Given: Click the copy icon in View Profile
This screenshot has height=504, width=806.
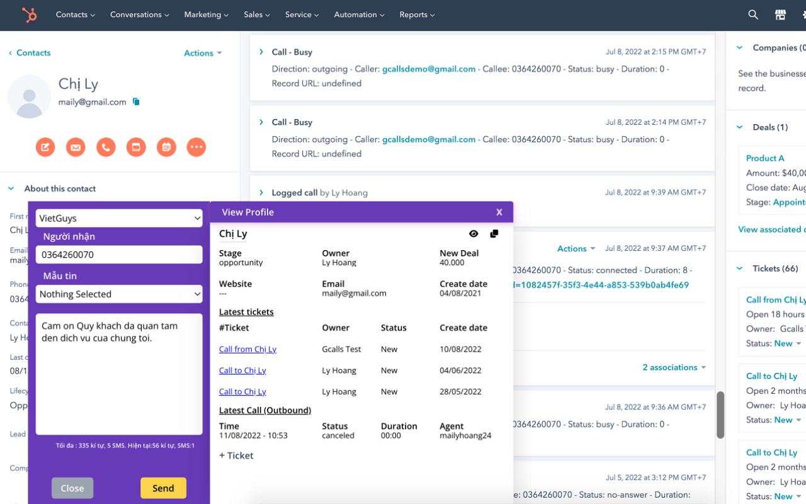Looking at the screenshot, I should click(494, 234).
